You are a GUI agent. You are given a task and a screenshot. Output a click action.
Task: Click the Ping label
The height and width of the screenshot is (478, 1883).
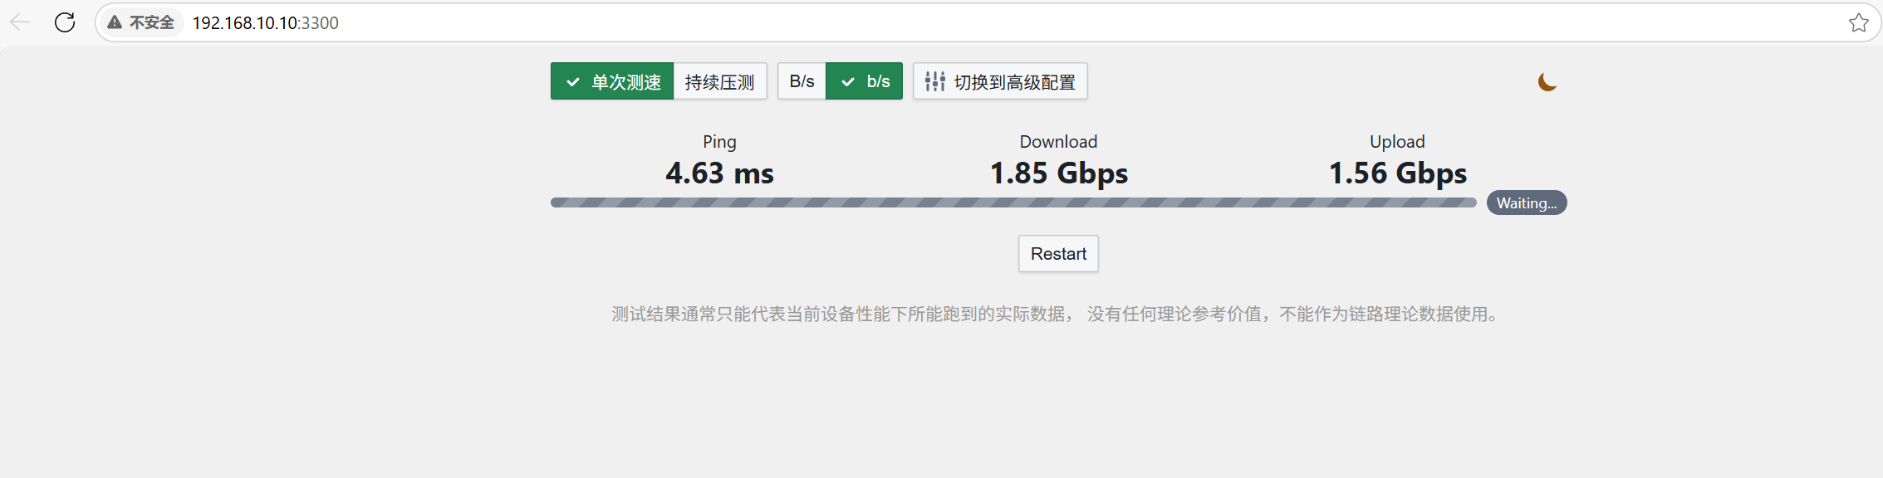(x=719, y=142)
